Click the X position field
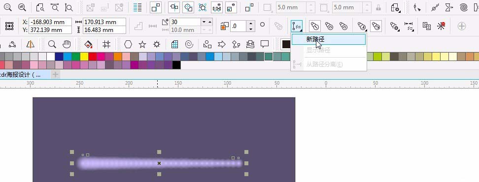Viewport: 479px width, 182px height. coord(50,22)
